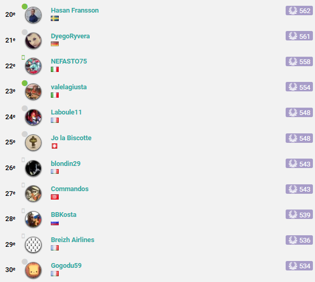Open Hasan Fransson's profile avatar
This screenshot has width=315, height=282.
33,15
